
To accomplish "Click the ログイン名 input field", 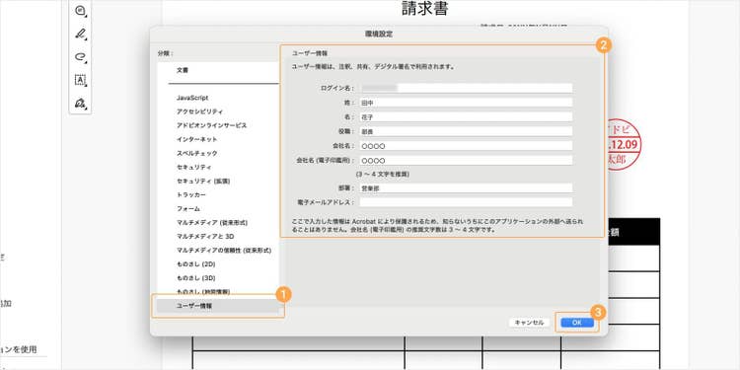I will coord(466,88).
